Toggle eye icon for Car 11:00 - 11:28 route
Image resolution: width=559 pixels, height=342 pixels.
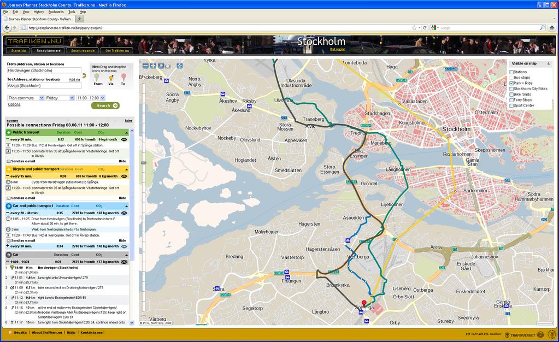124,262
